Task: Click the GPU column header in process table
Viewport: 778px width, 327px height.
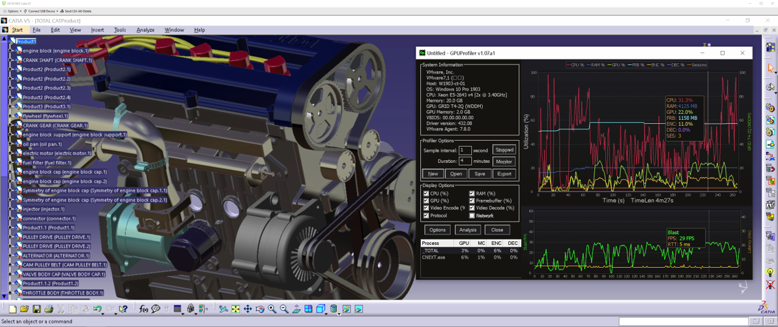Action: (463, 243)
